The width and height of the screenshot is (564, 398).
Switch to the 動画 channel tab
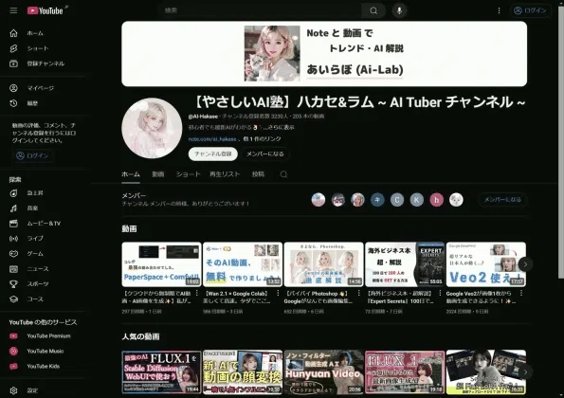158,174
